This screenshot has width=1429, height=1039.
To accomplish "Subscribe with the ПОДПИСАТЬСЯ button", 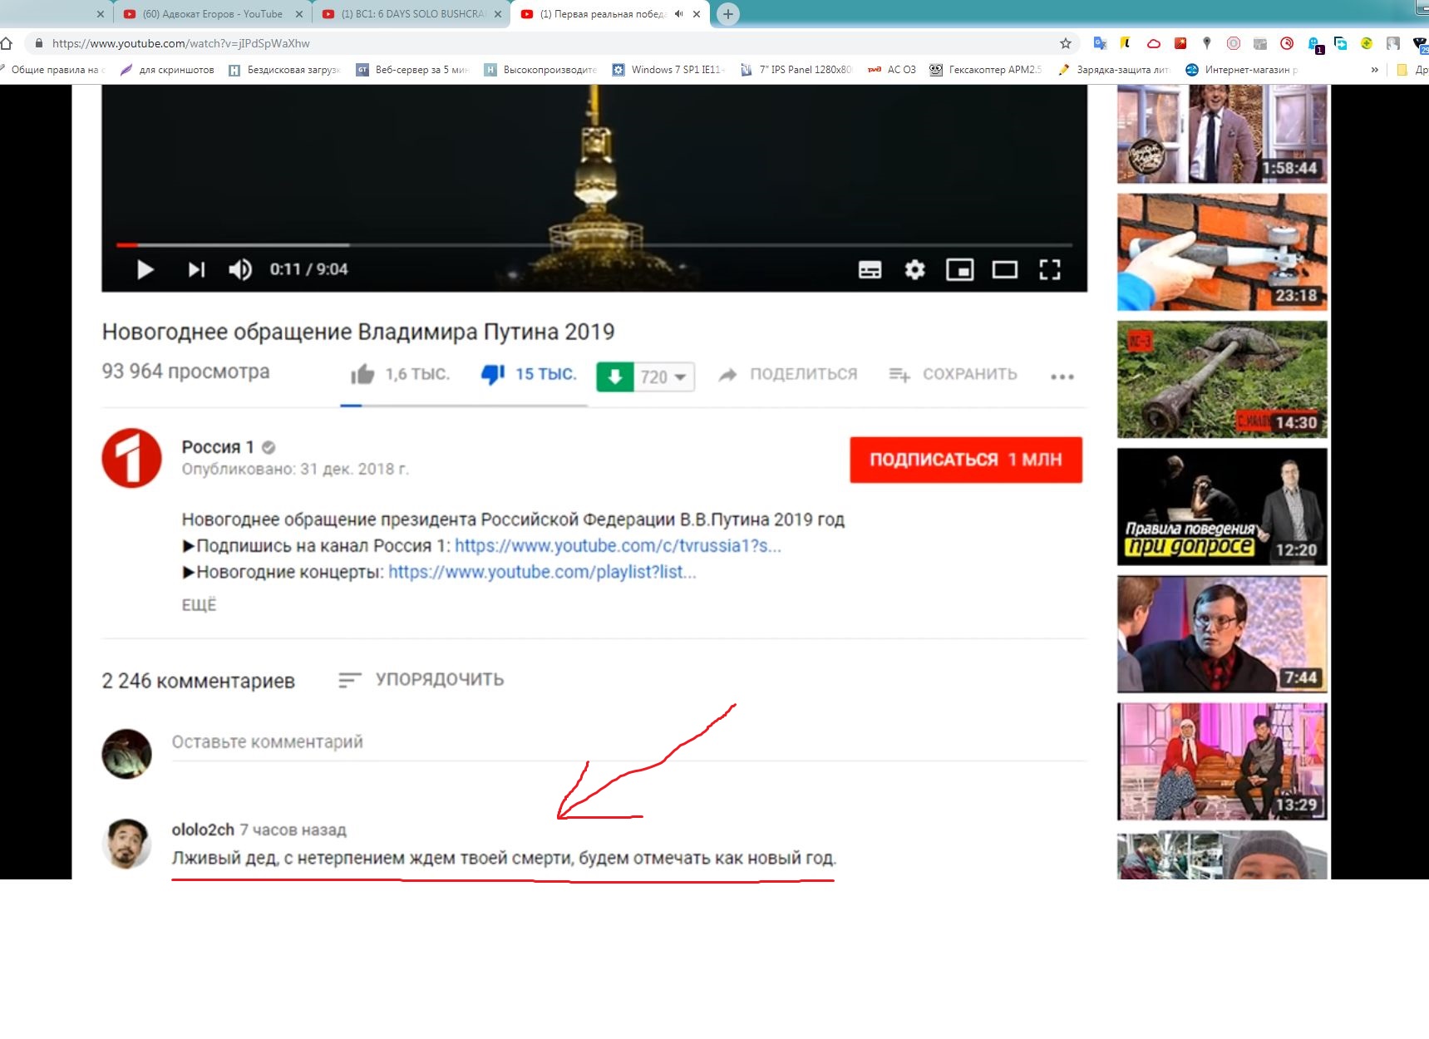I will 966,460.
